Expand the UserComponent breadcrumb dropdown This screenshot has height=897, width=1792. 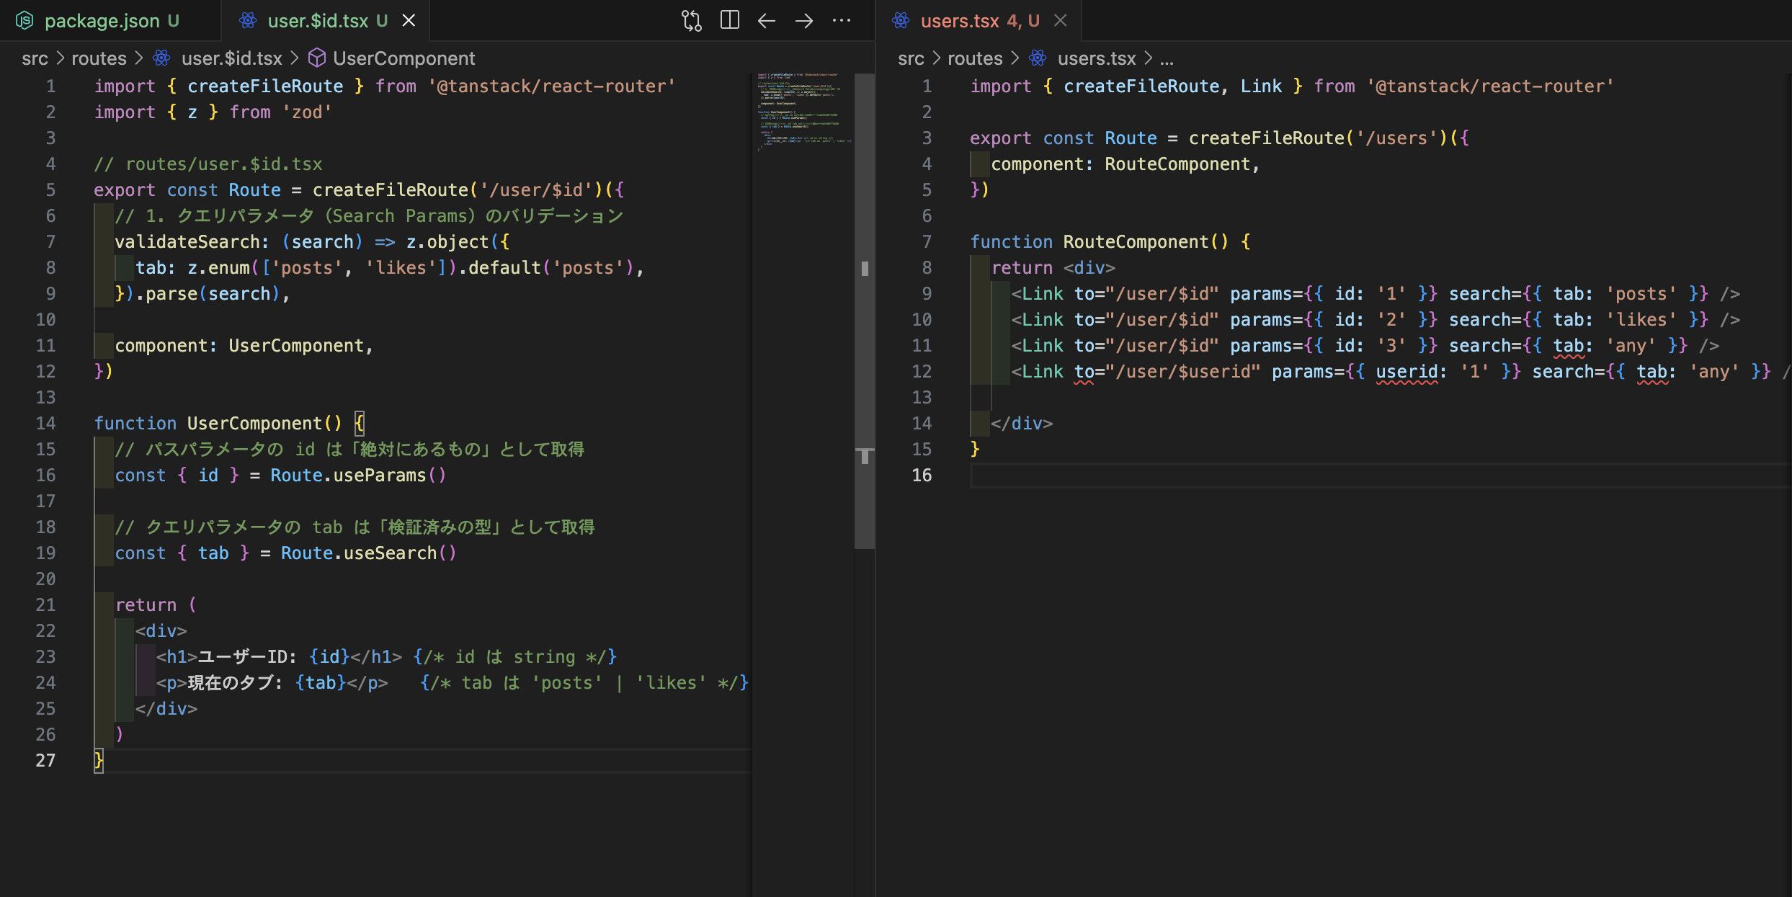(x=404, y=58)
